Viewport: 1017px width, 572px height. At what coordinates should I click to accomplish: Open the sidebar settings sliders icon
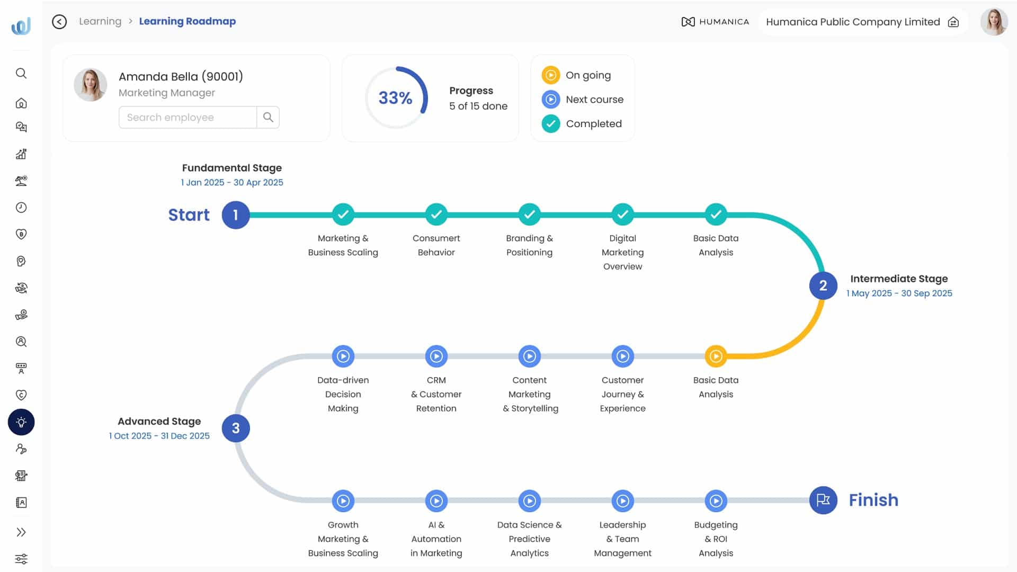pos(21,559)
